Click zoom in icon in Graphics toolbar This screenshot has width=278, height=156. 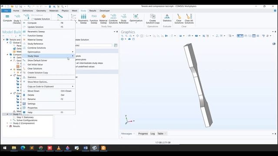(122, 36)
